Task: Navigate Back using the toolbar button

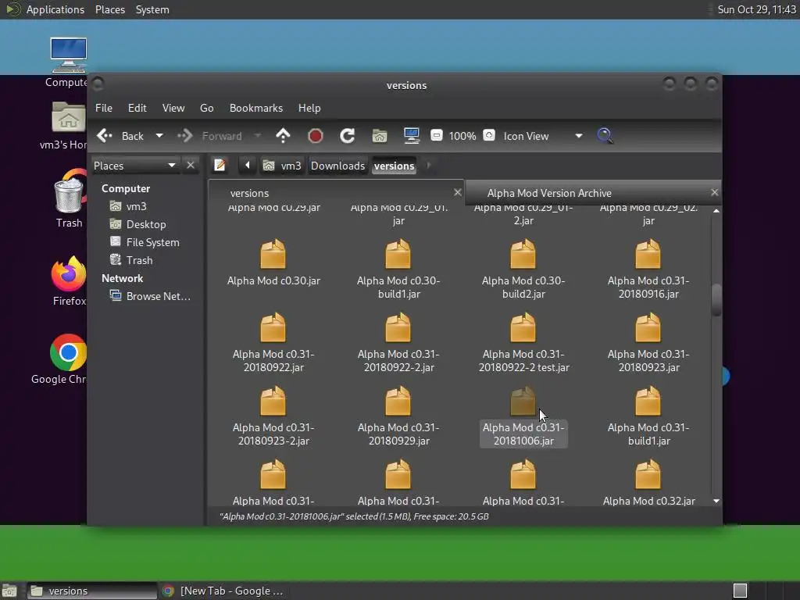Action: 121,136
